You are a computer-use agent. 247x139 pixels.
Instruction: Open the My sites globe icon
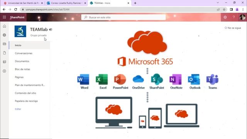coord(4,35)
